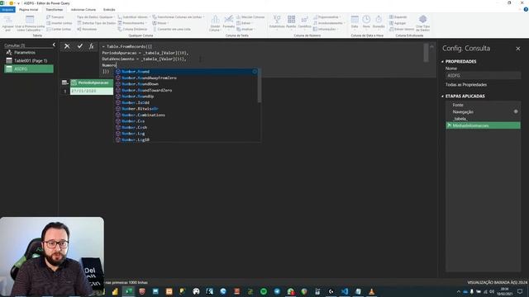Image resolution: width=529 pixels, height=297 pixels.
Task: Click the Transpor button
Action: tap(55, 16)
